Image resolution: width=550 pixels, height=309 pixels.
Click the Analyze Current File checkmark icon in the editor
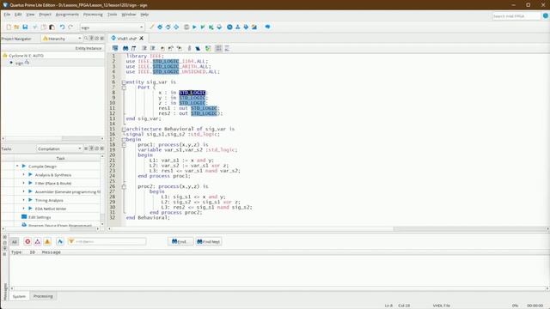pyautogui.click(x=208, y=48)
